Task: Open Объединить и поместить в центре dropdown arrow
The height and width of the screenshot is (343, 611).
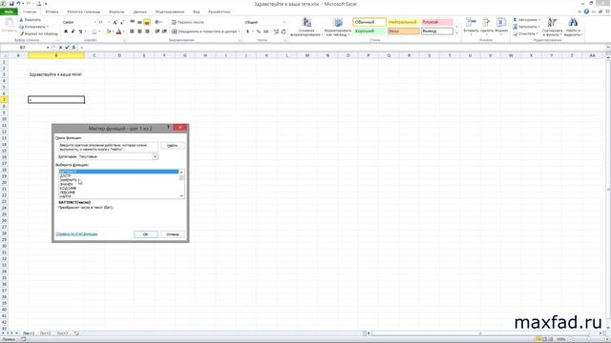Action: click(239, 31)
